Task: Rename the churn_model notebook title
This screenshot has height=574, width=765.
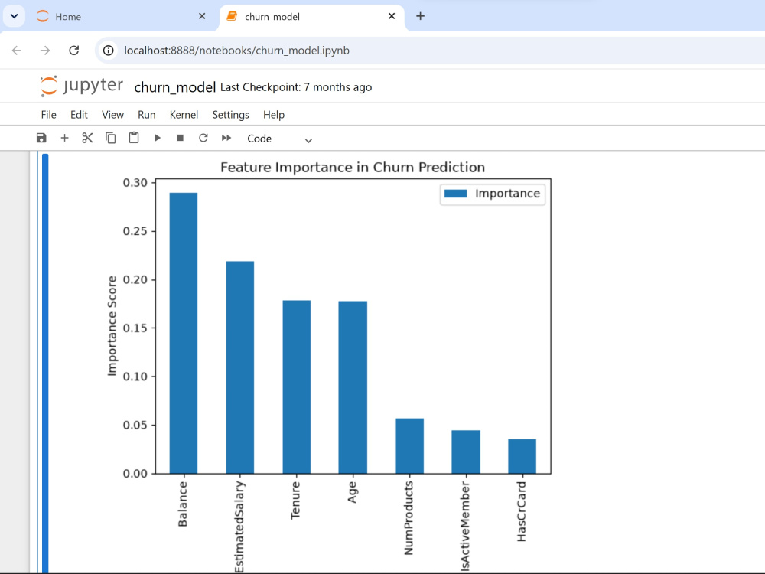Action: (174, 87)
